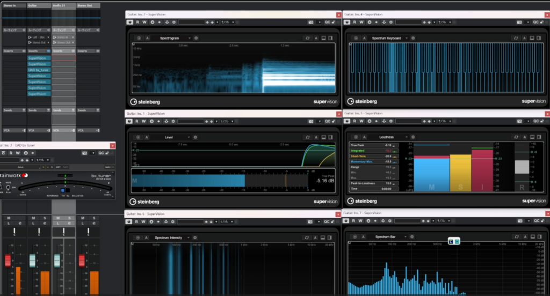This screenshot has width=550, height=296.
Task: Enable Read automation in bx_tuner window
Action: coord(11,153)
